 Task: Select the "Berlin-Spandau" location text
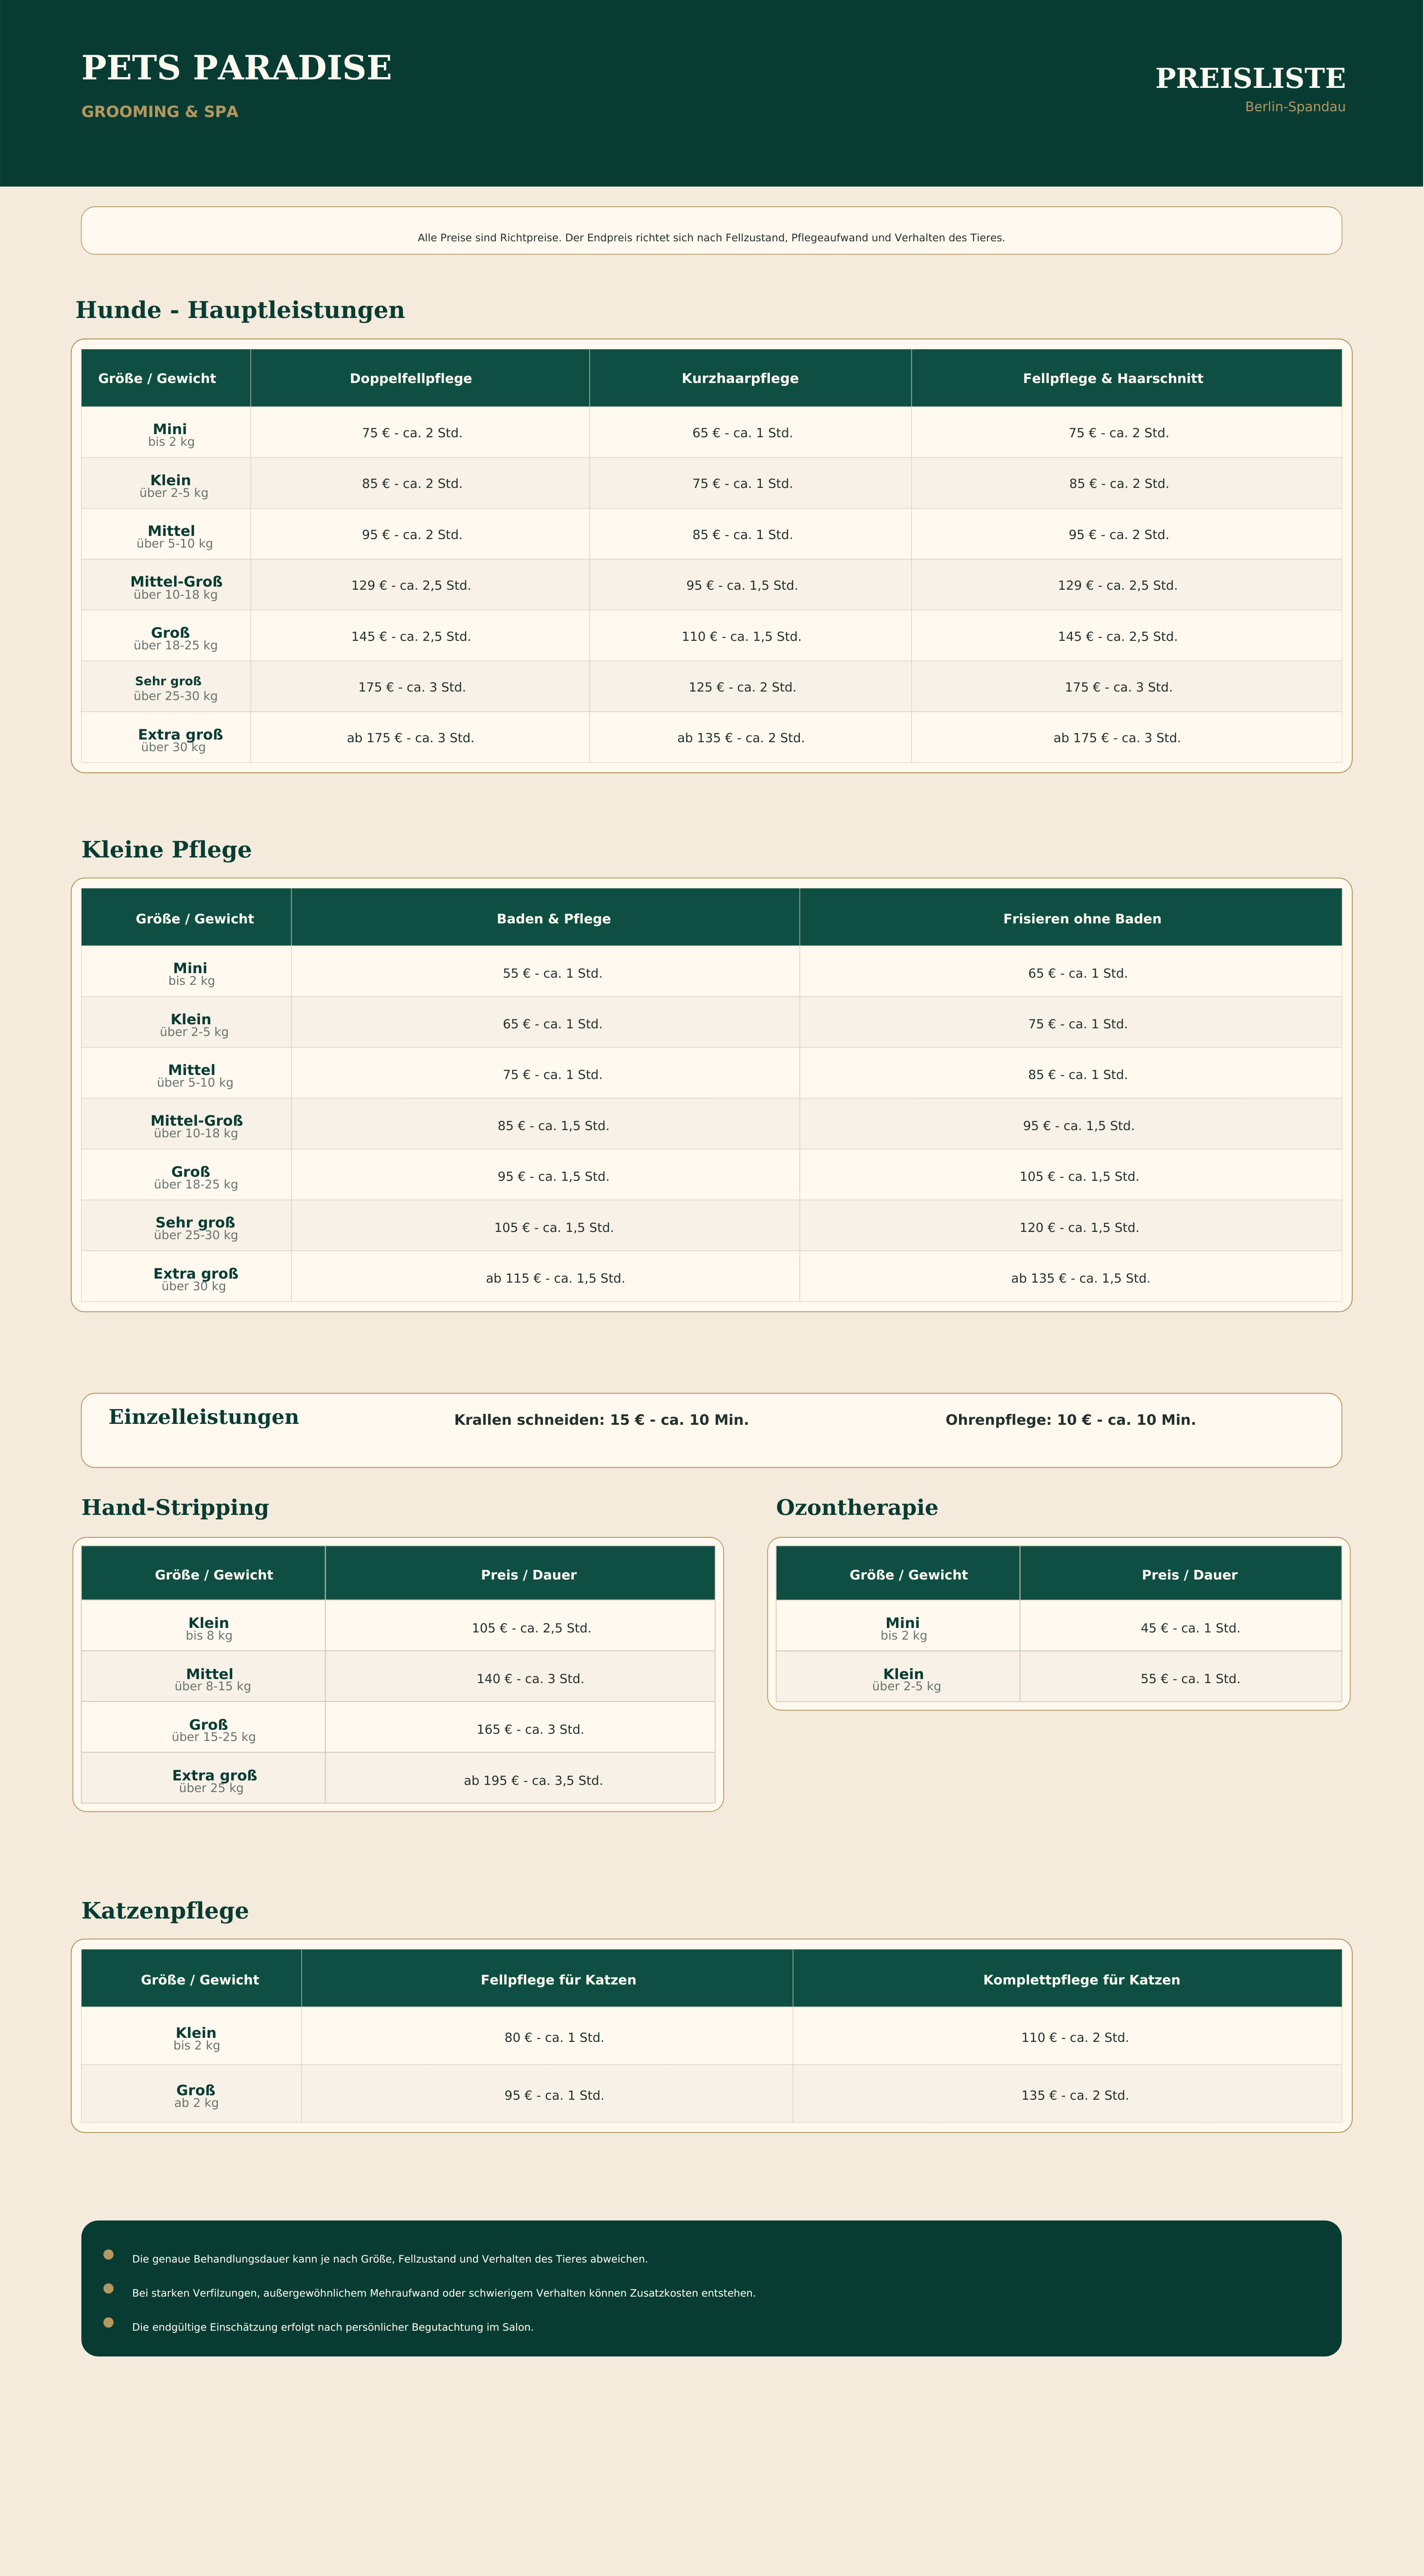click(x=1295, y=107)
